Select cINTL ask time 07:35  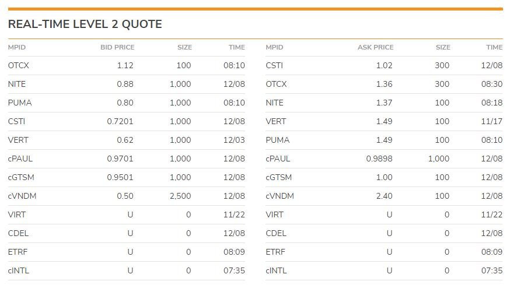492,270
